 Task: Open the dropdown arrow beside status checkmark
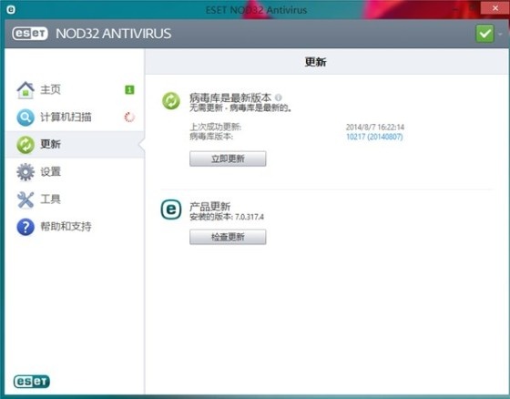pyautogui.click(x=500, y=34)
